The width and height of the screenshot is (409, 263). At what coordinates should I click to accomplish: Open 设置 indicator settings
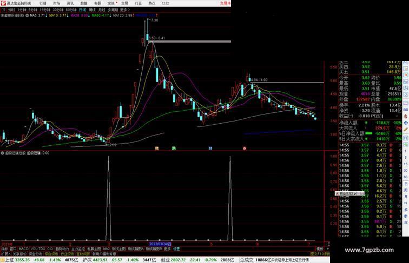176,249
